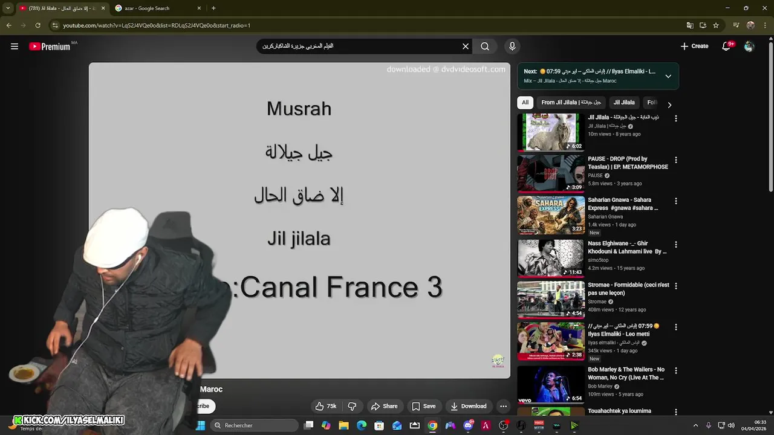The image size is (774, 435).
Task: Open the media controls icon in Chrome toolbar
Action: tap(736, 25)
